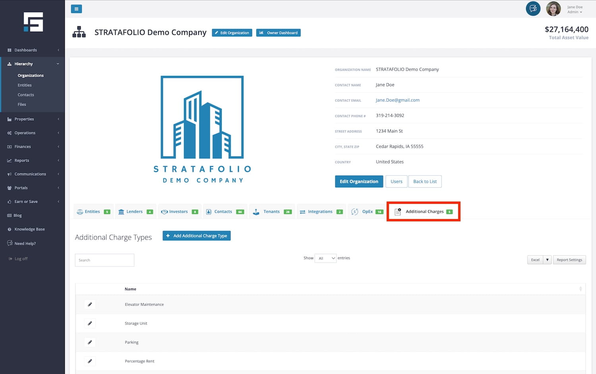Click pencil edit icon for Storage Unit
The width and height of the screenshot is (596, 374).
[90, 324]
